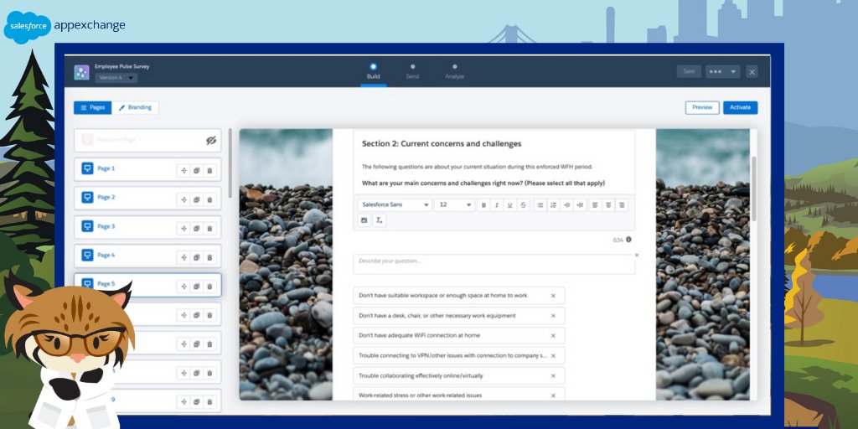Viewport: 858px width, 429px height.
Task: Duplicate Page 2
Action: tap(196, 199)
